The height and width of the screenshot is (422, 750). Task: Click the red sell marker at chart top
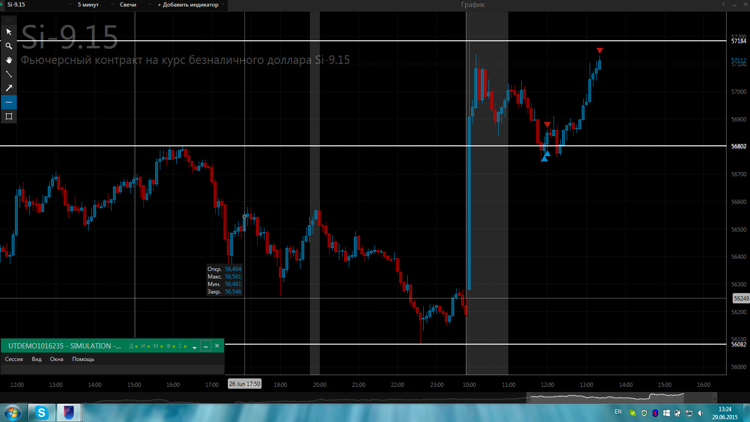point(600,51)
